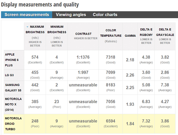Open the Color charts tab

(x=105, y=15)
